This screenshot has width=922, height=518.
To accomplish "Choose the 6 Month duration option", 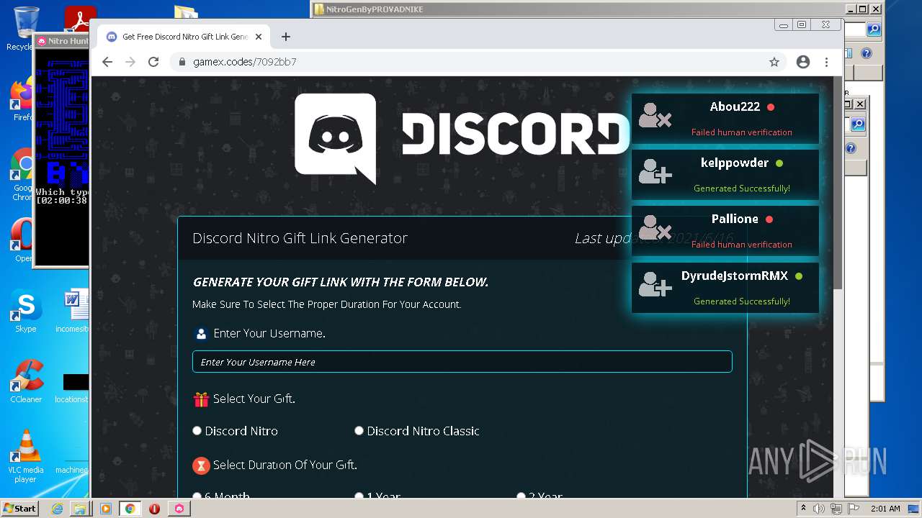I will pyautogui.click(x=197, y=496).
